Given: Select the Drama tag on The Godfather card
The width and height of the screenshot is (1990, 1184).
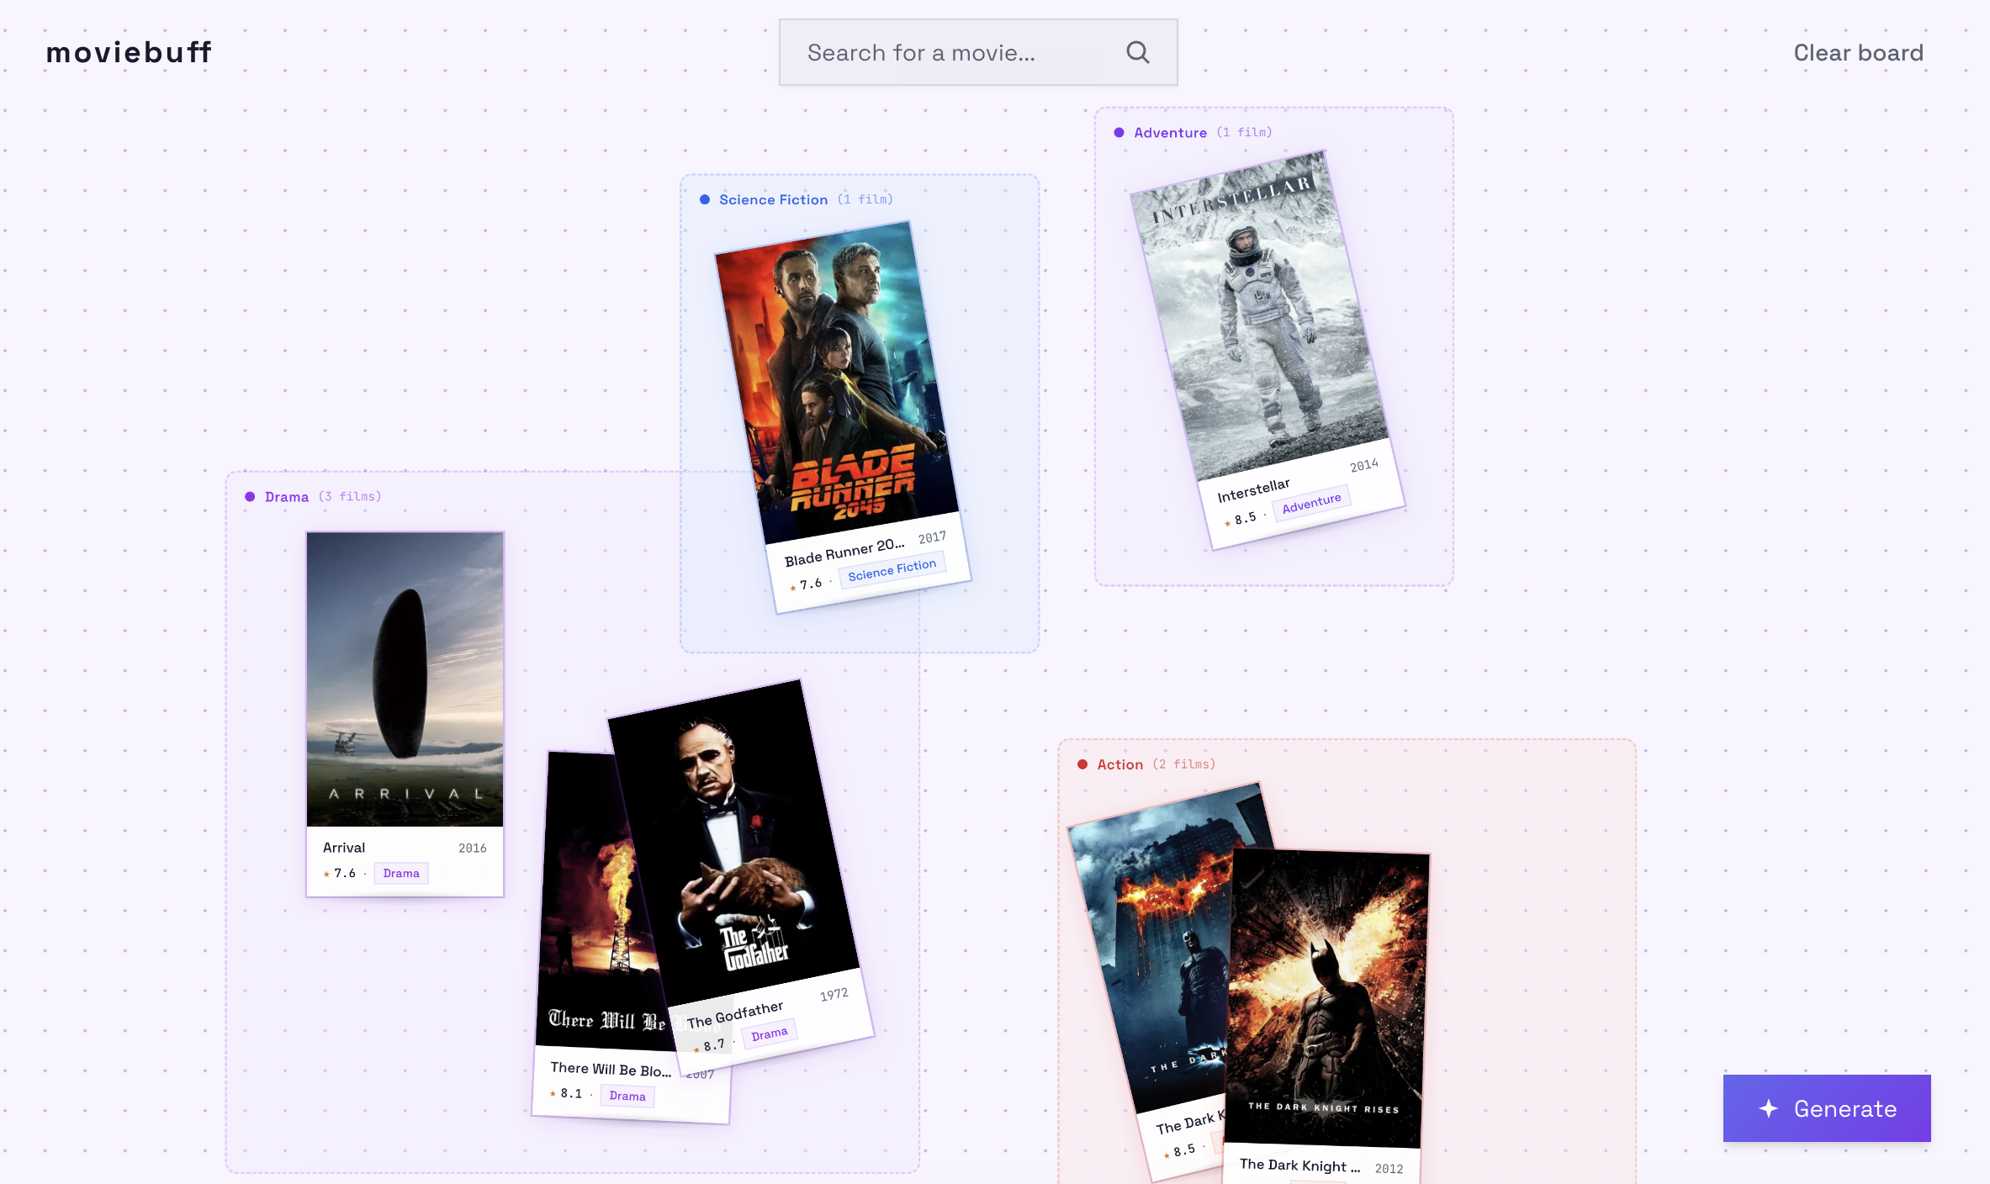Looking at the screenshot, I should [x=769, y=1033].
